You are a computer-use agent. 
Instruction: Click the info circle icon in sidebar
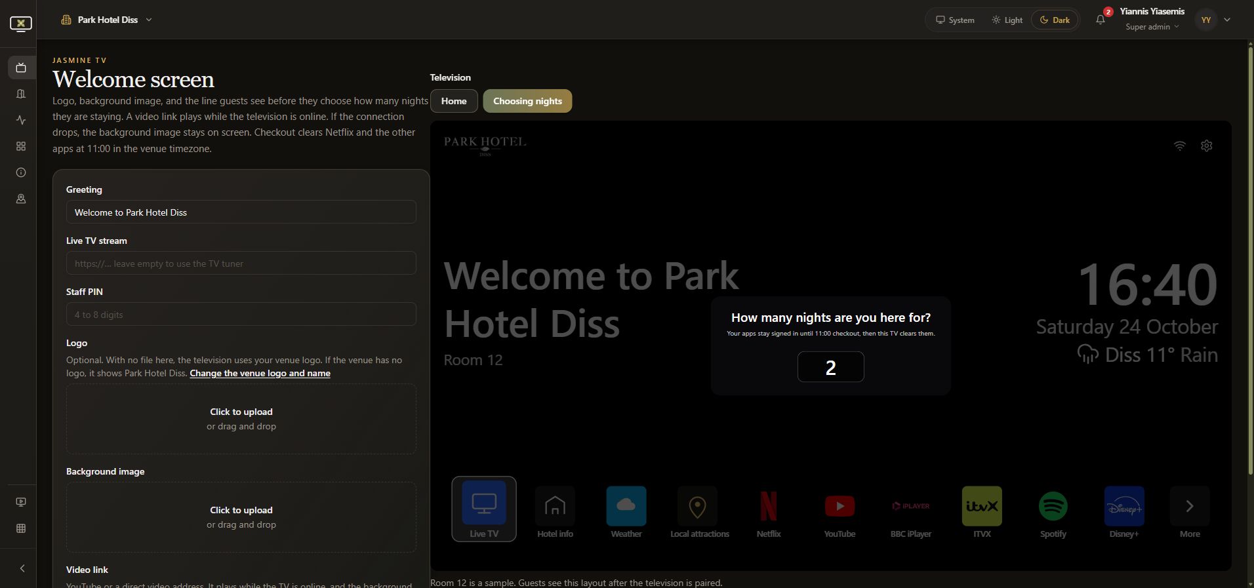(x=21, y=172)
